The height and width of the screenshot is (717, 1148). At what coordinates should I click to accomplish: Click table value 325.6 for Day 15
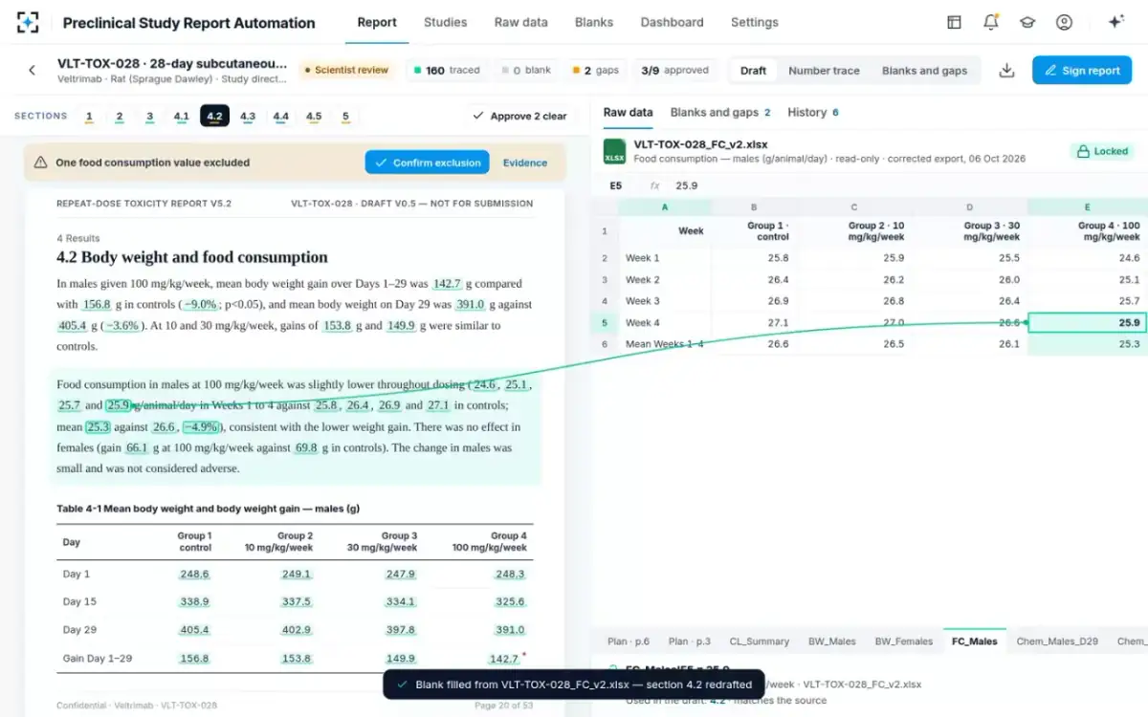click(510, 602)
